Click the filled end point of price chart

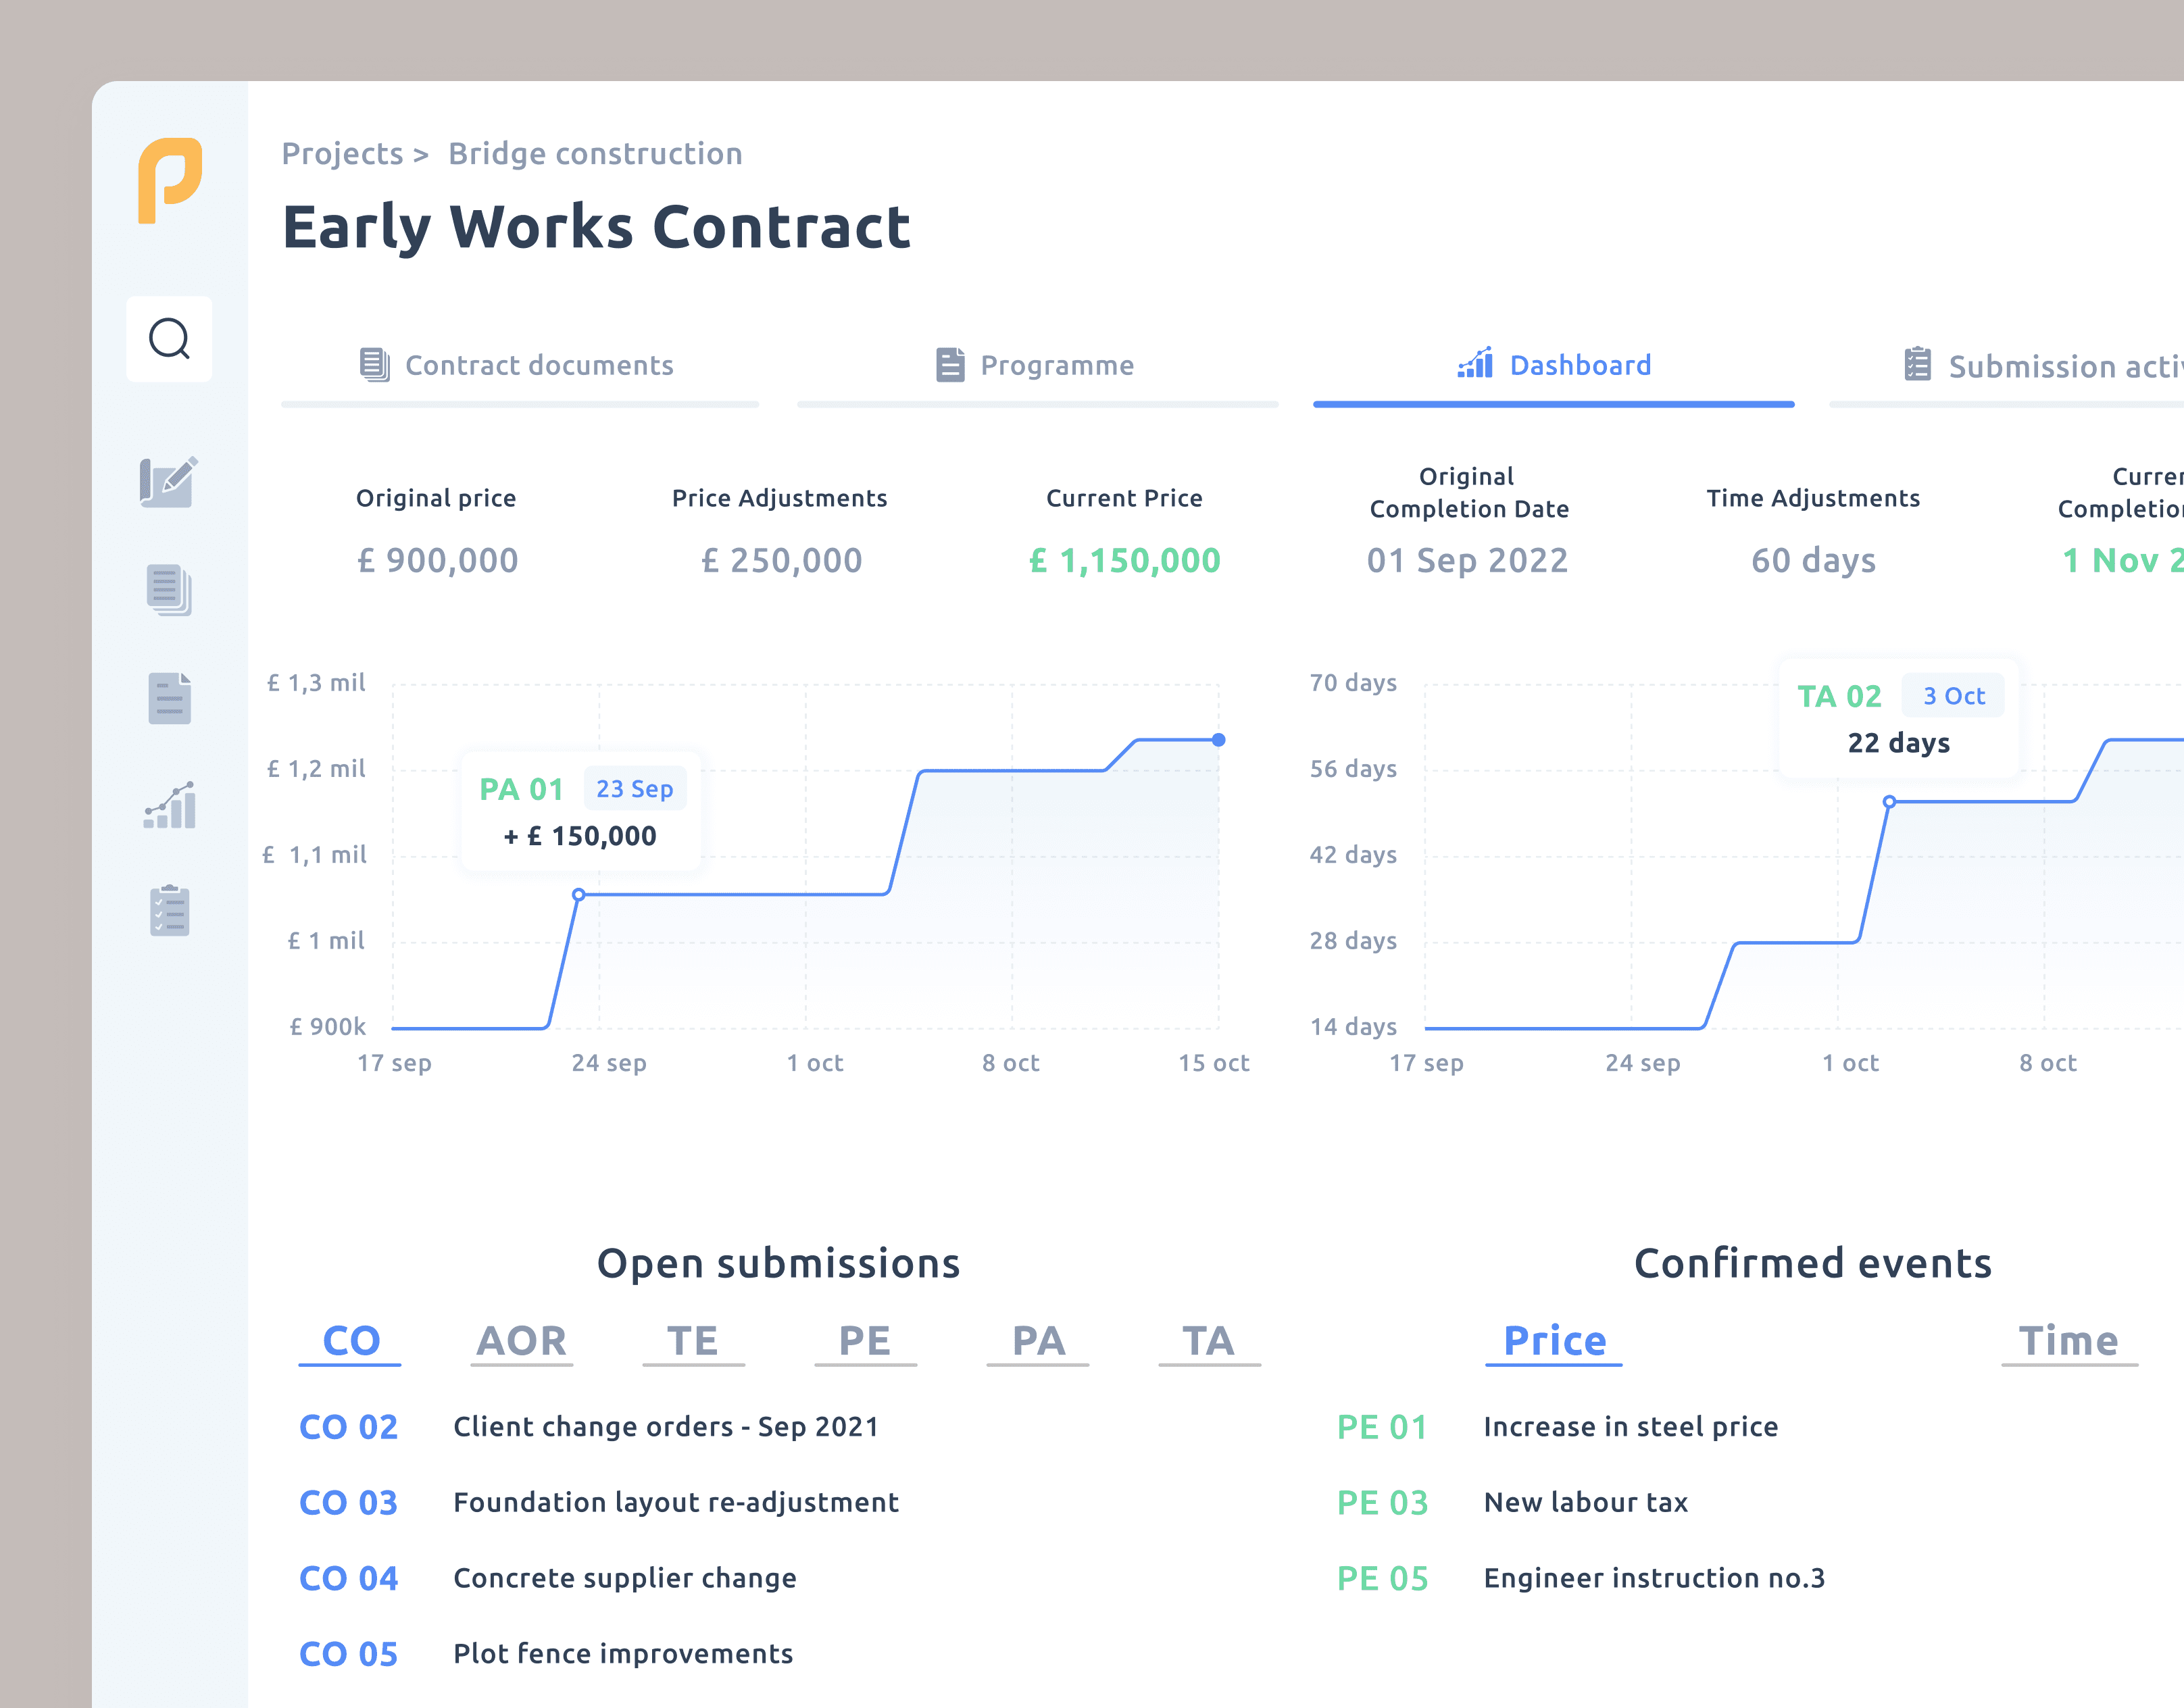tap(1218, 740)
